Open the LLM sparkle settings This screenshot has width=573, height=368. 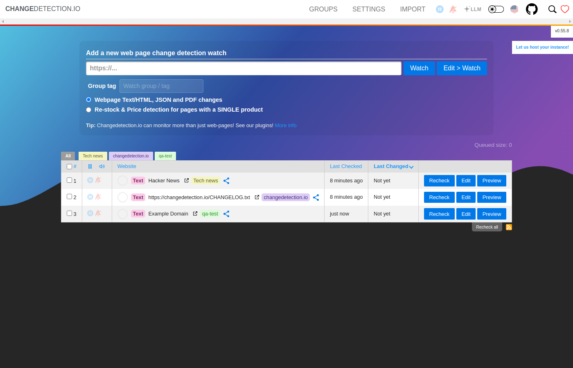coord(473,9)
